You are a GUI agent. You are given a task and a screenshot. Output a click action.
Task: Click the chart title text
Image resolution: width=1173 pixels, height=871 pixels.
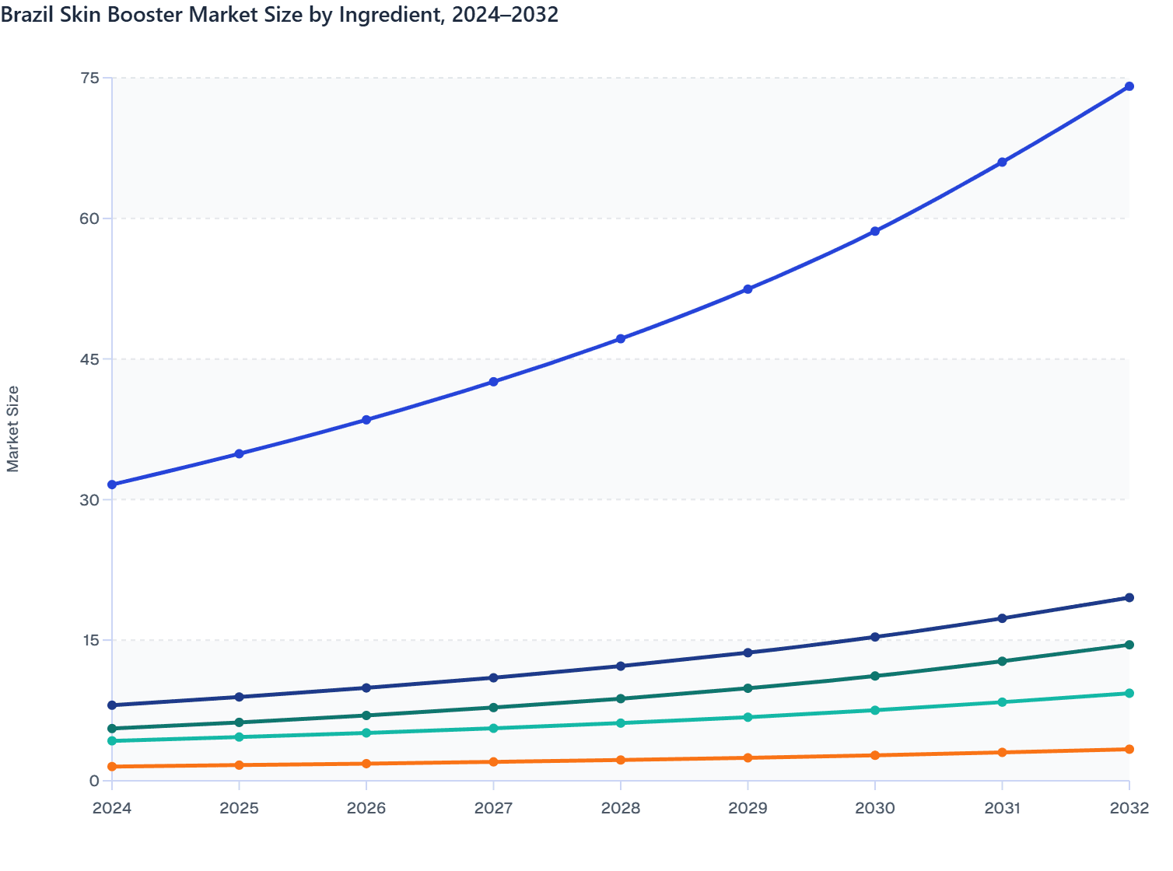pos(280,15)
